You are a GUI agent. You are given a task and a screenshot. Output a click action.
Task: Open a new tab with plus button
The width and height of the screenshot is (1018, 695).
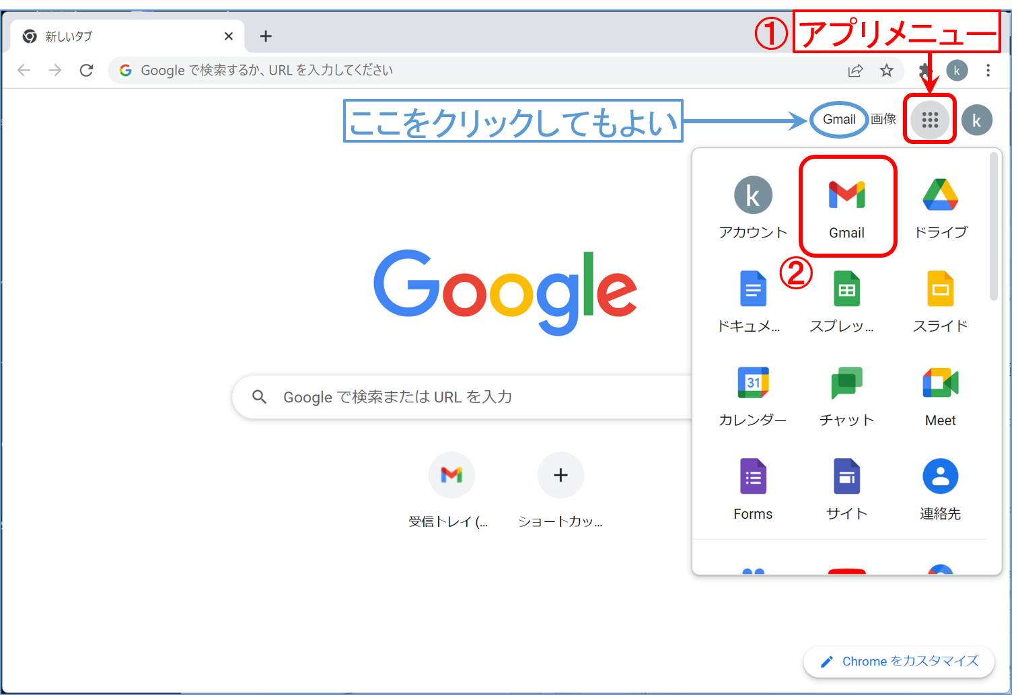click(266, 36)
